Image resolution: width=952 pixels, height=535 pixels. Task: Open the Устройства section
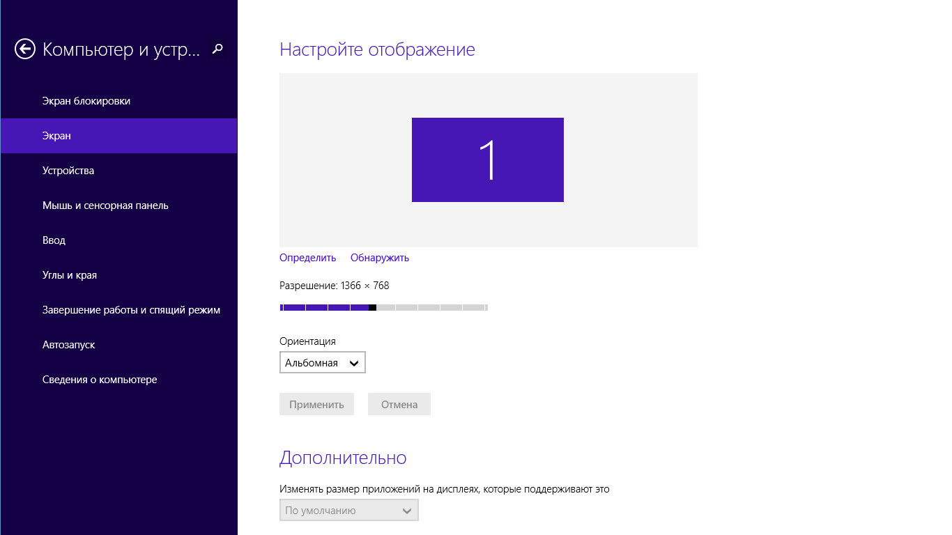pyautogui.click(x=118, y=171)
